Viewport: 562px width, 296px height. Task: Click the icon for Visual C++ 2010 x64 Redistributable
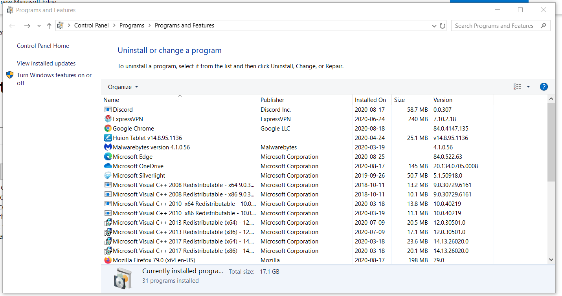pyautogui.click(x=108, y=204)
